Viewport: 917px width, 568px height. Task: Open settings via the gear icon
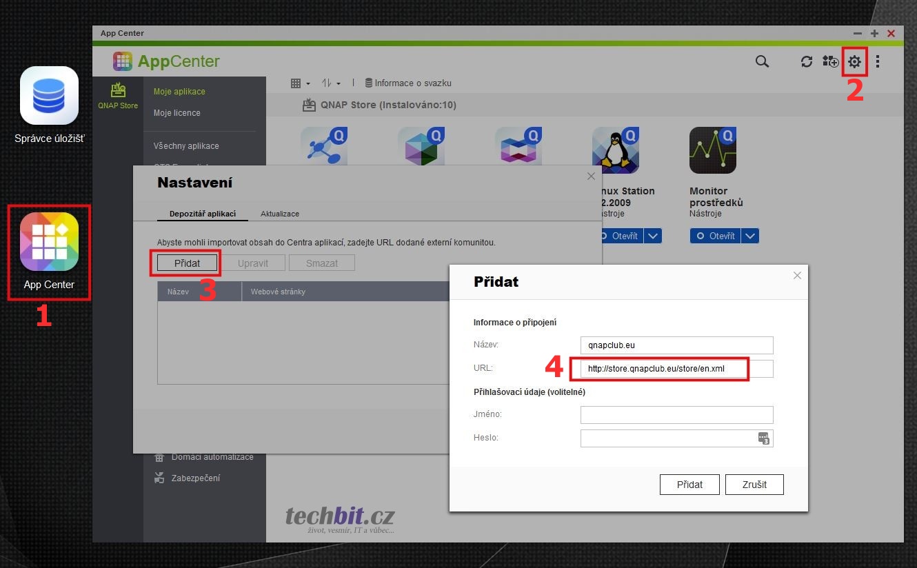[854, 62]
